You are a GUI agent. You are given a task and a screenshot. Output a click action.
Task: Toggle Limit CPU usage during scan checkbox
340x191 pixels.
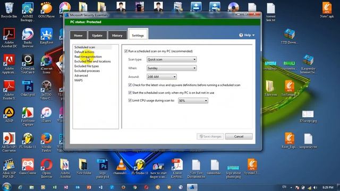click(130, 100)
